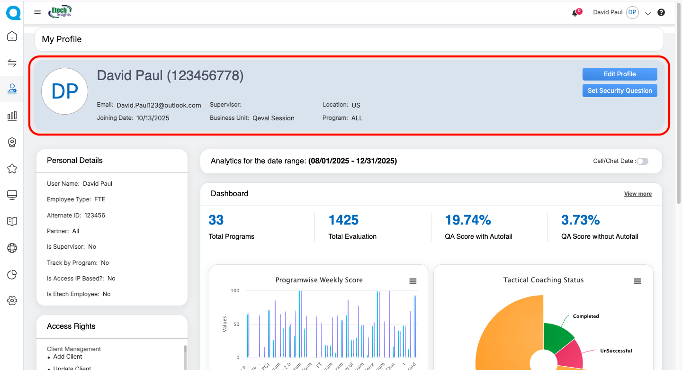Click the Set Security Question button

pos(619,90)
